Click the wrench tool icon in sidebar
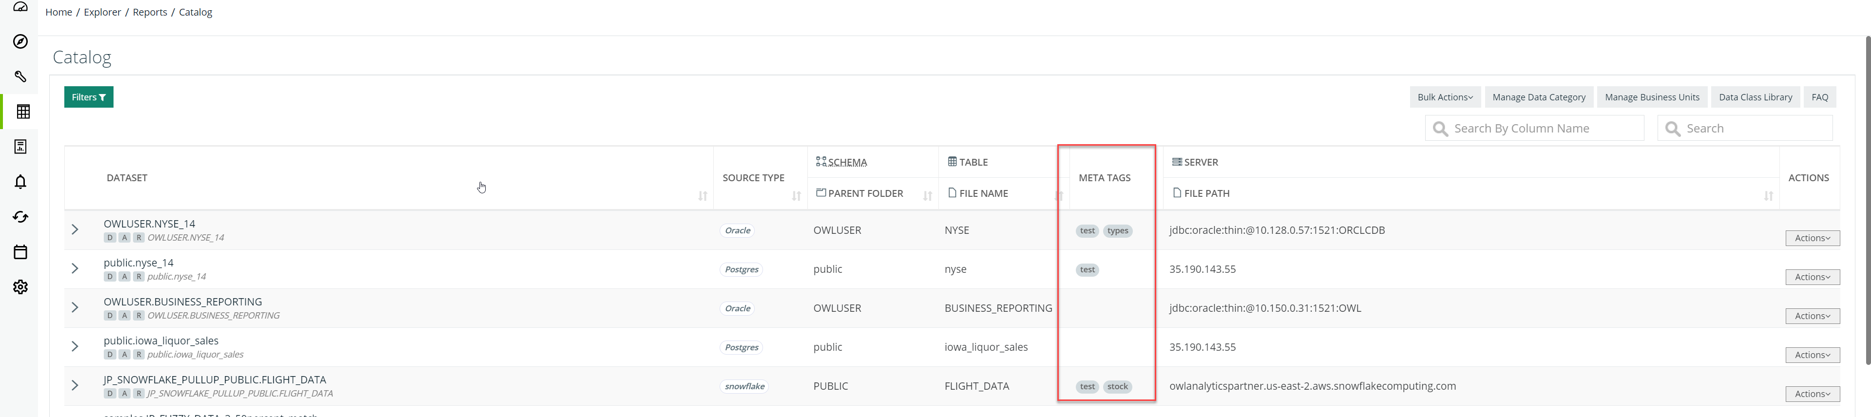Screen dimensions: 1871x417 (x=20, y=76)
